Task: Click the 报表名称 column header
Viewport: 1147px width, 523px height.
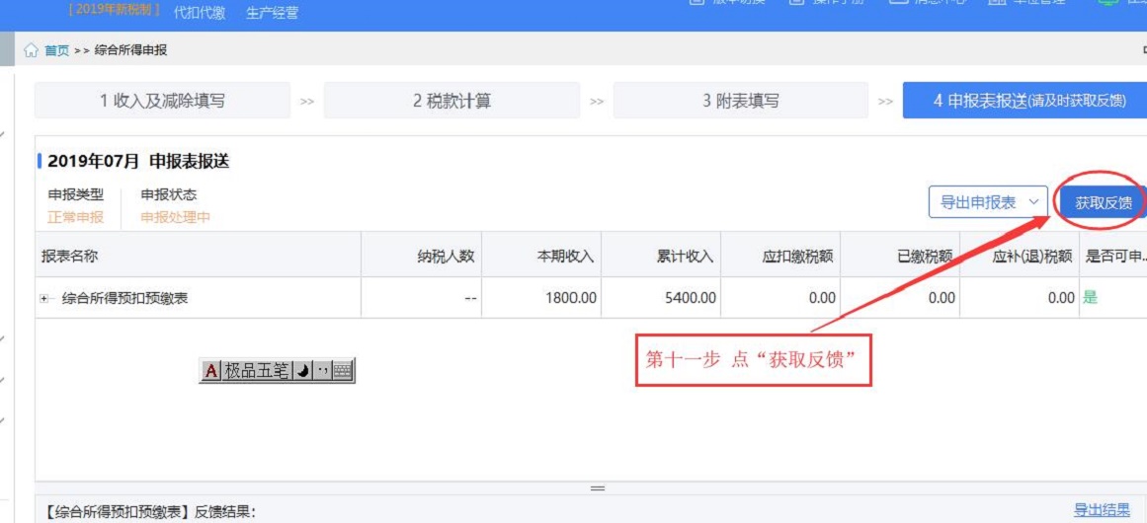Action: pyautogui.click(x=69, y=257)
